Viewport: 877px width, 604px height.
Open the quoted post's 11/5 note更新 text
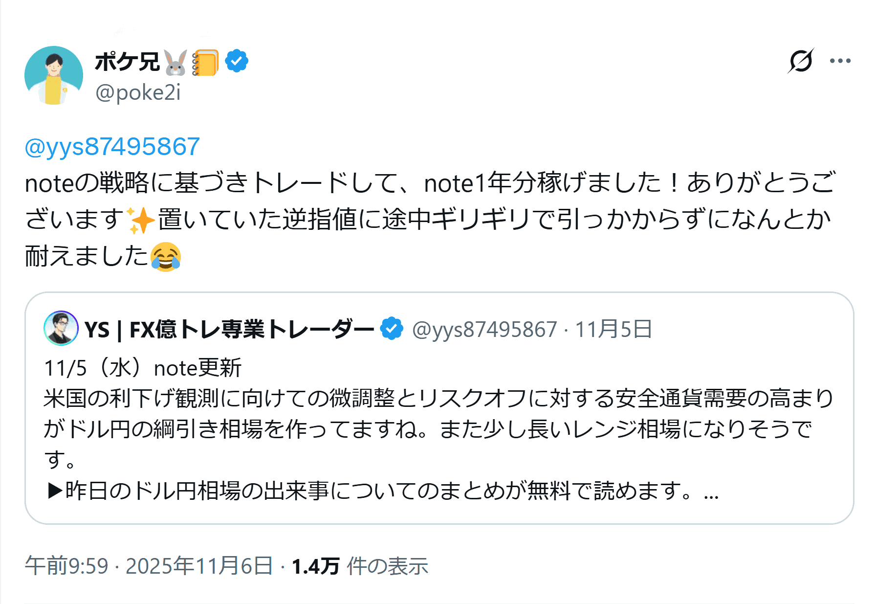click(143, 368)
